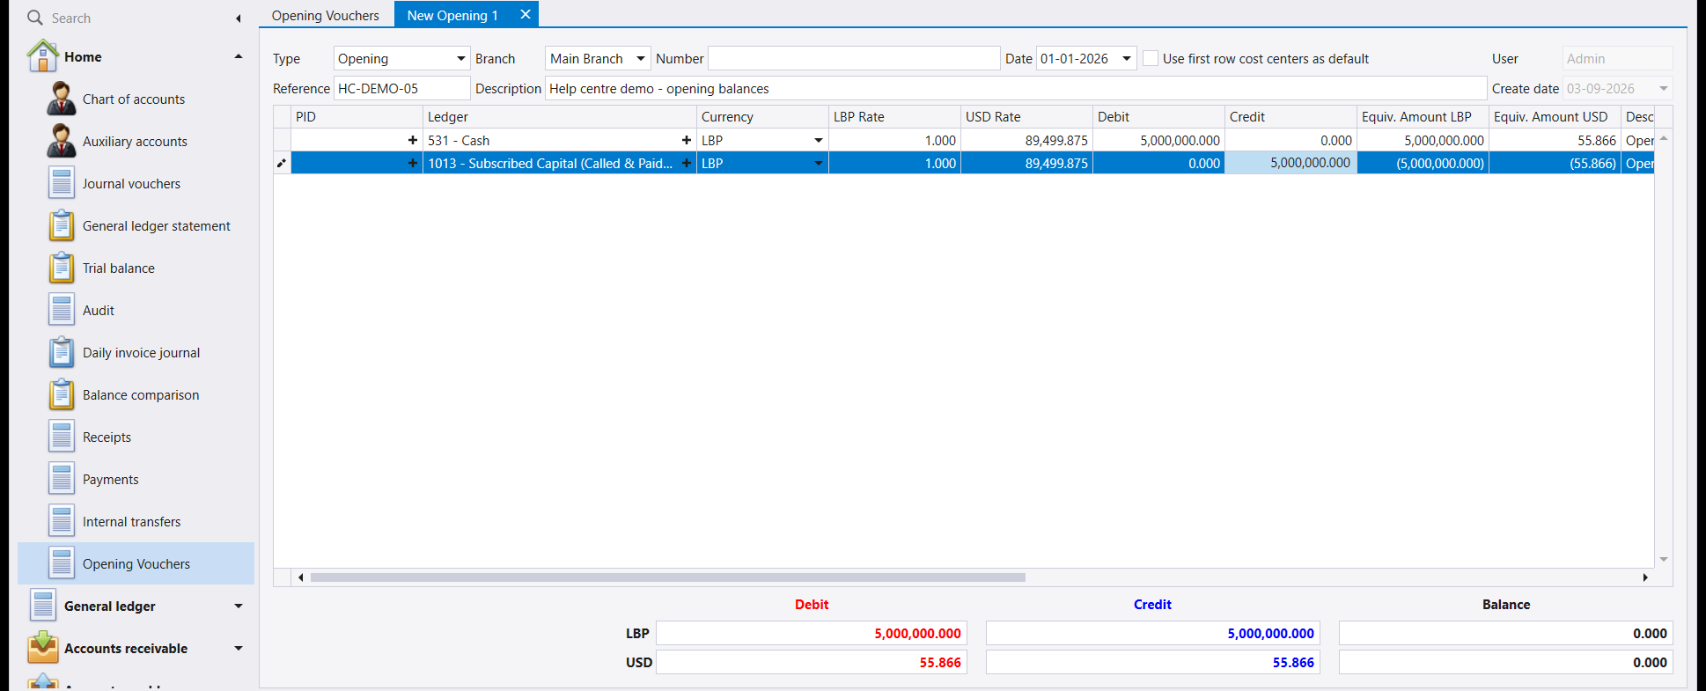The image size is (1706, 691).
Task: Click the General ledger section icon
Action: [x=43, y=606]
